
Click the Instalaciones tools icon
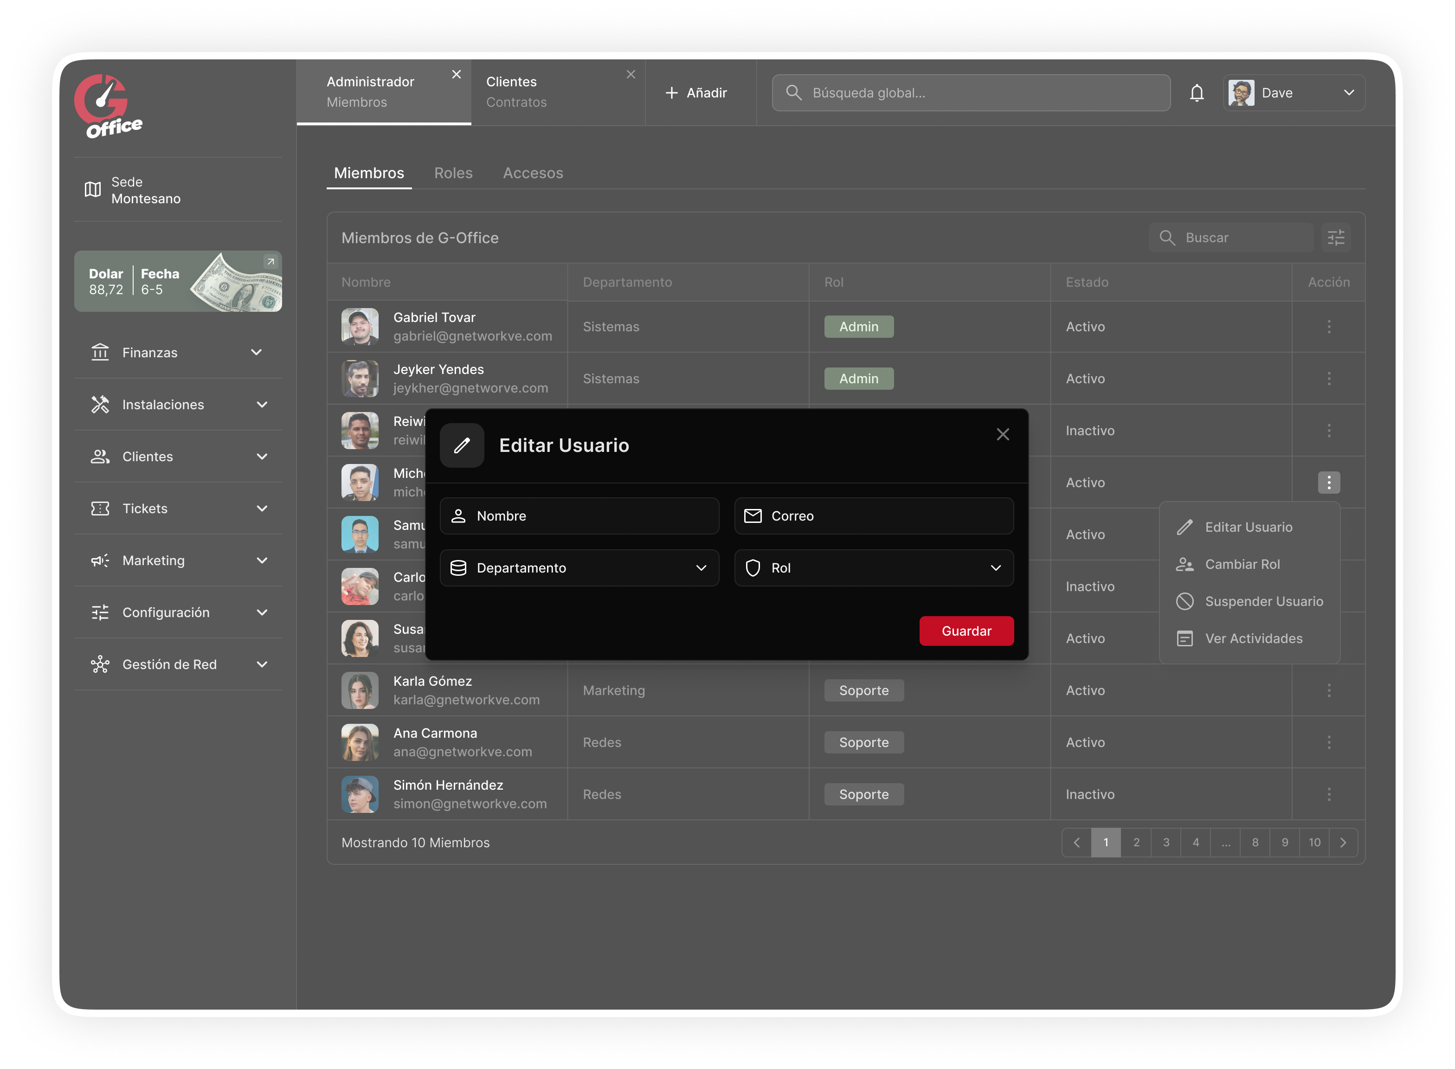[100, 405]
